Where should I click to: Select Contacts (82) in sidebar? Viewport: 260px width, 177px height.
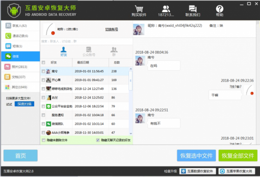pos(21,26)
